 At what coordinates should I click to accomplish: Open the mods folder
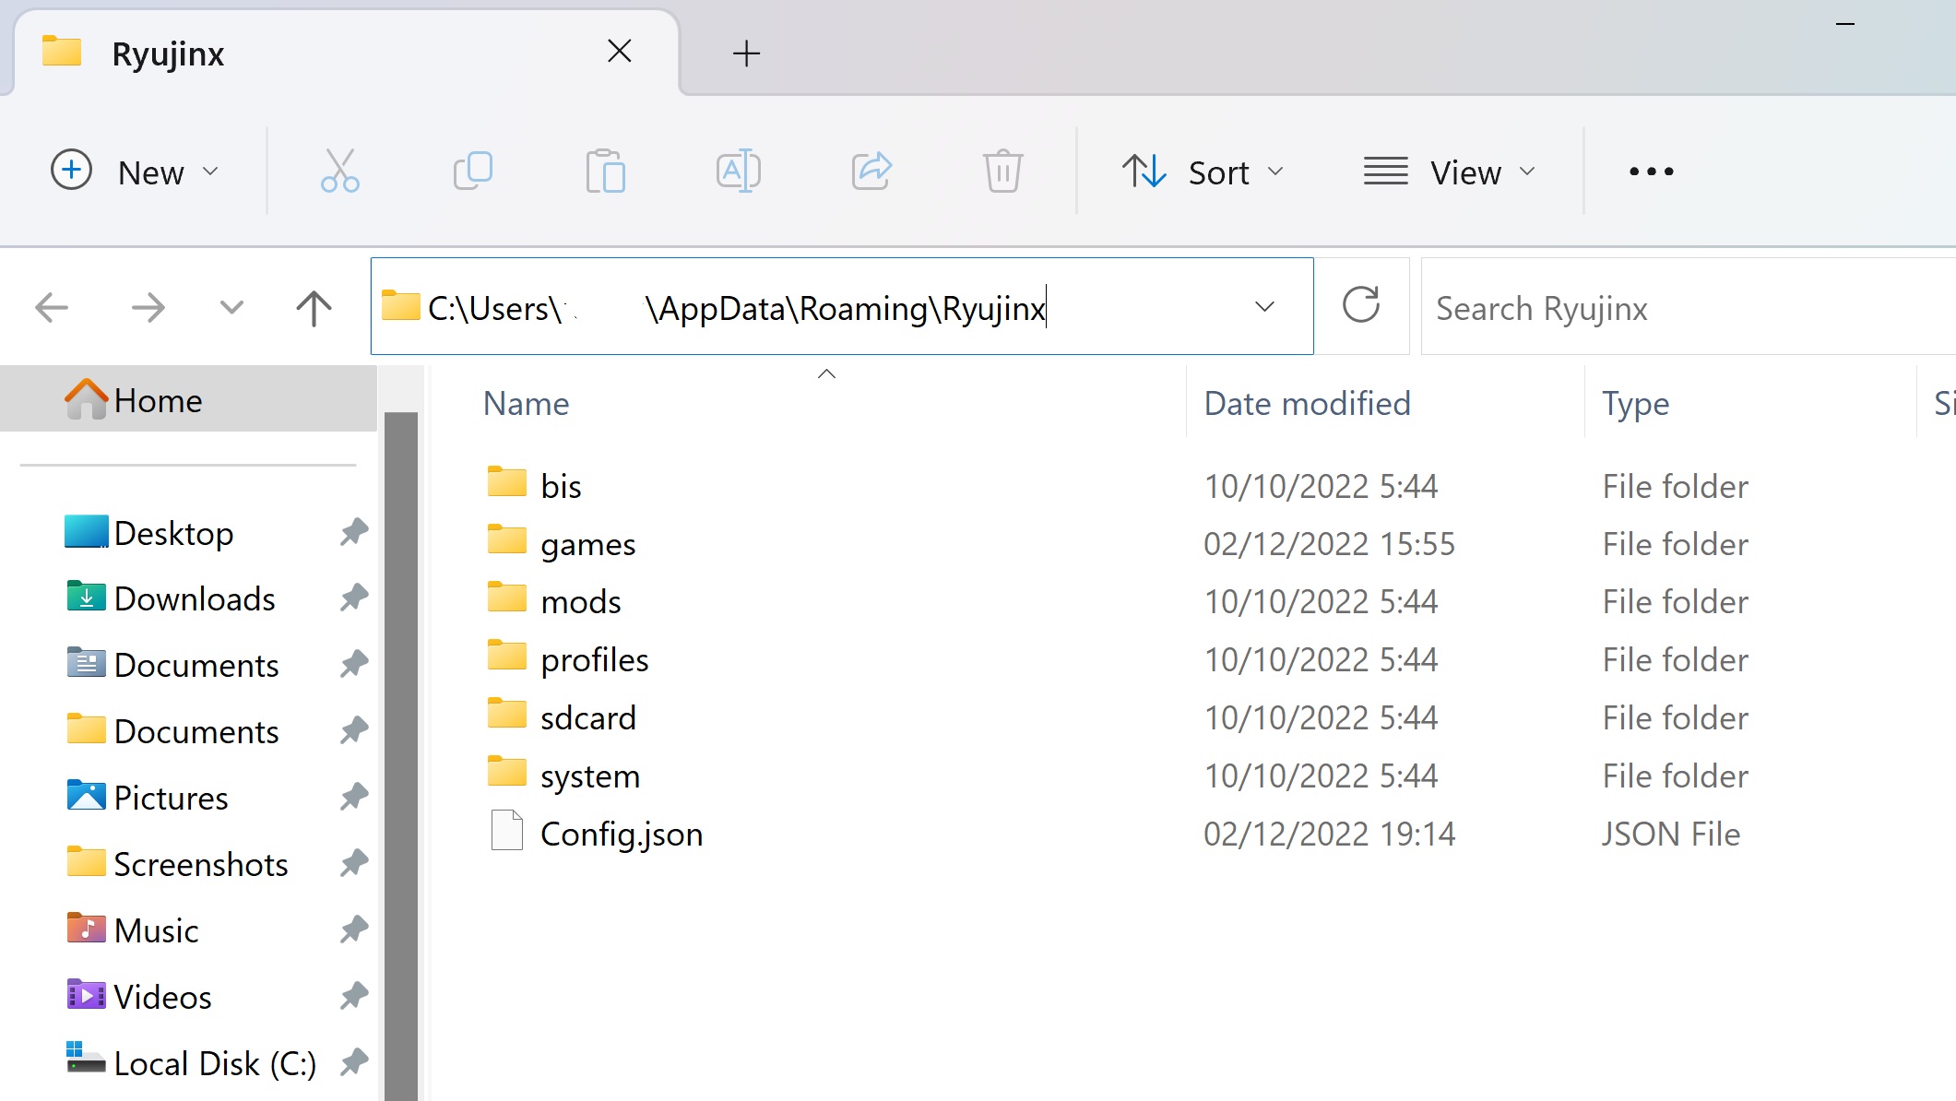coord(580,600)
